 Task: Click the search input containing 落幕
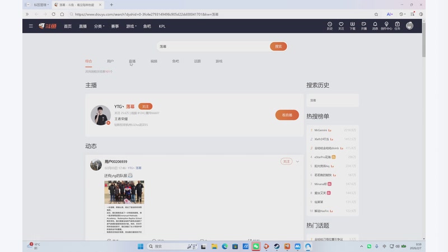point(213,46)
